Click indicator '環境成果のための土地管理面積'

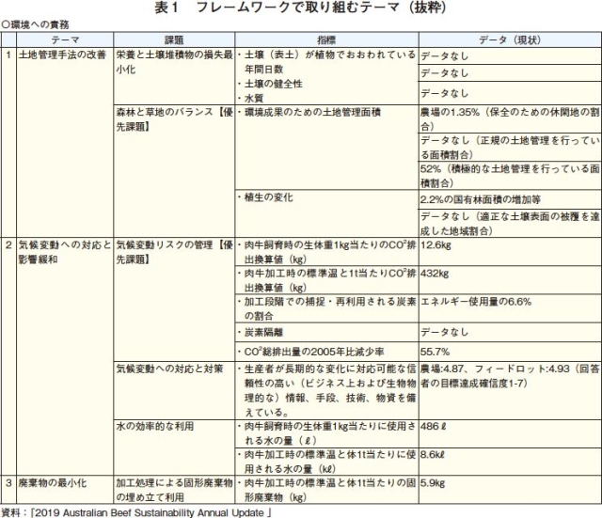tap(312, 112)
